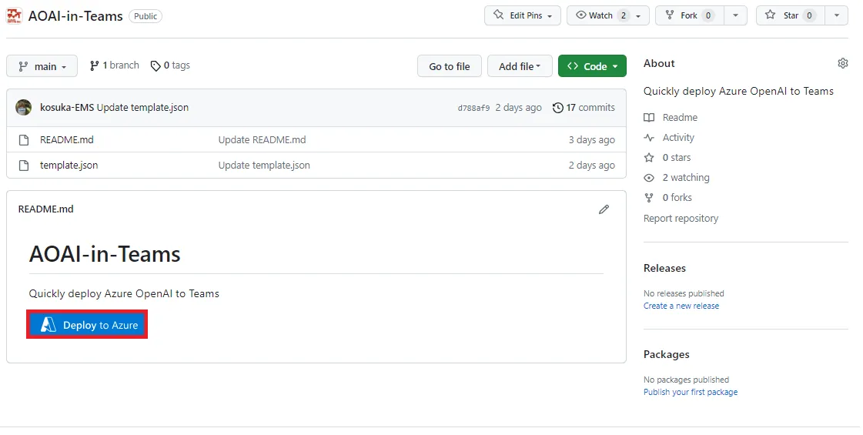Expand the Add file dropdown
This screenshot has height=435, width=863.
pyautogui.click(x=520, y=66)
